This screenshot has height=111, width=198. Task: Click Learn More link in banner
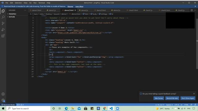coord(79,6)
